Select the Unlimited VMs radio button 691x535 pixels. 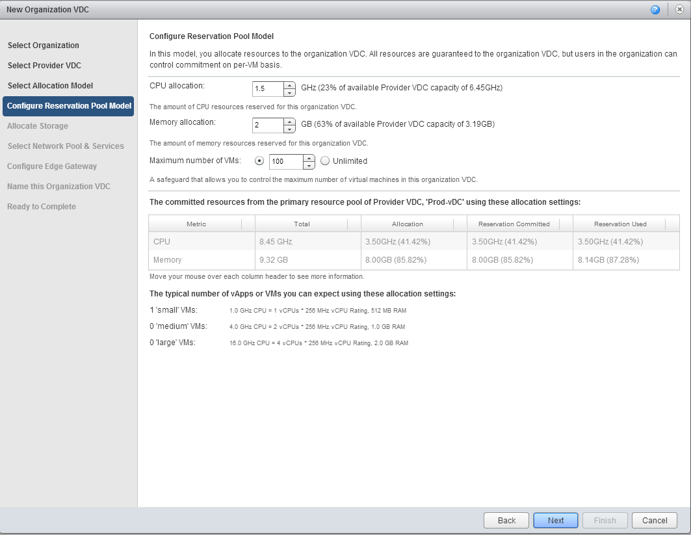(325, 161)
